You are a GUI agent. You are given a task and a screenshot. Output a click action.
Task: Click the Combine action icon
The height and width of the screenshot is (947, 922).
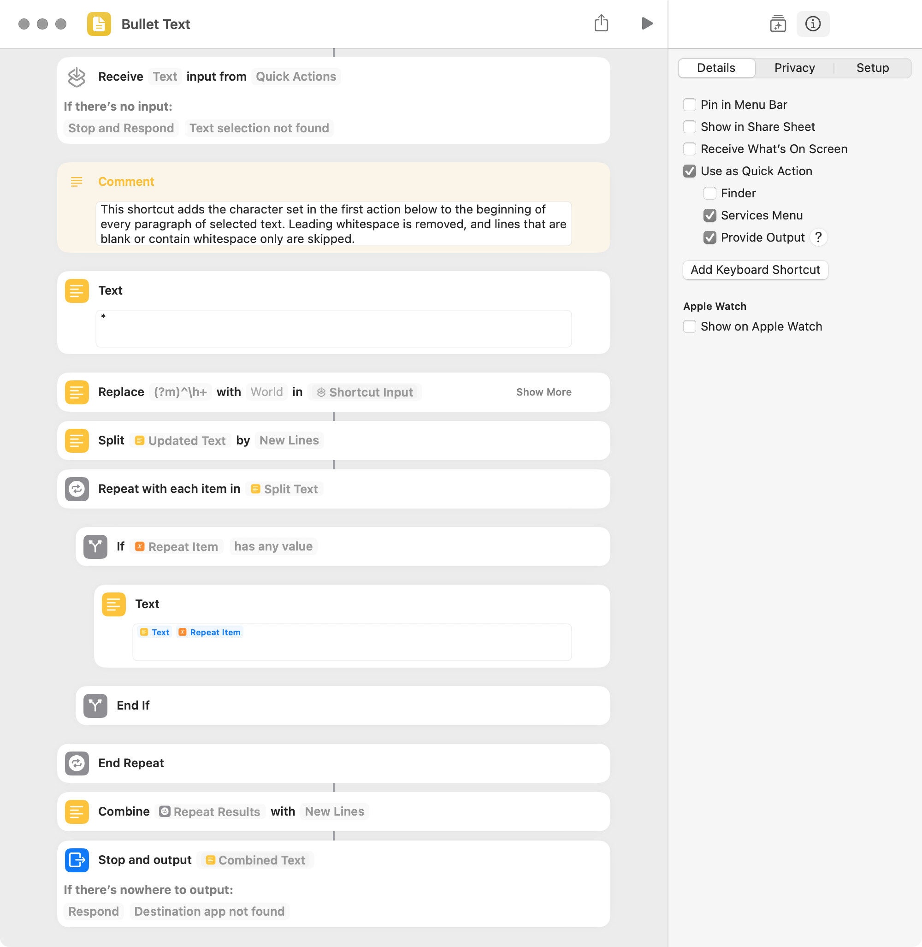click(77, 811)
